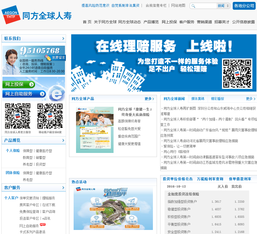The image size is (257, 234).
Task: Open the 关于同方全球 menu item
Action: click(x=105, y=22)
